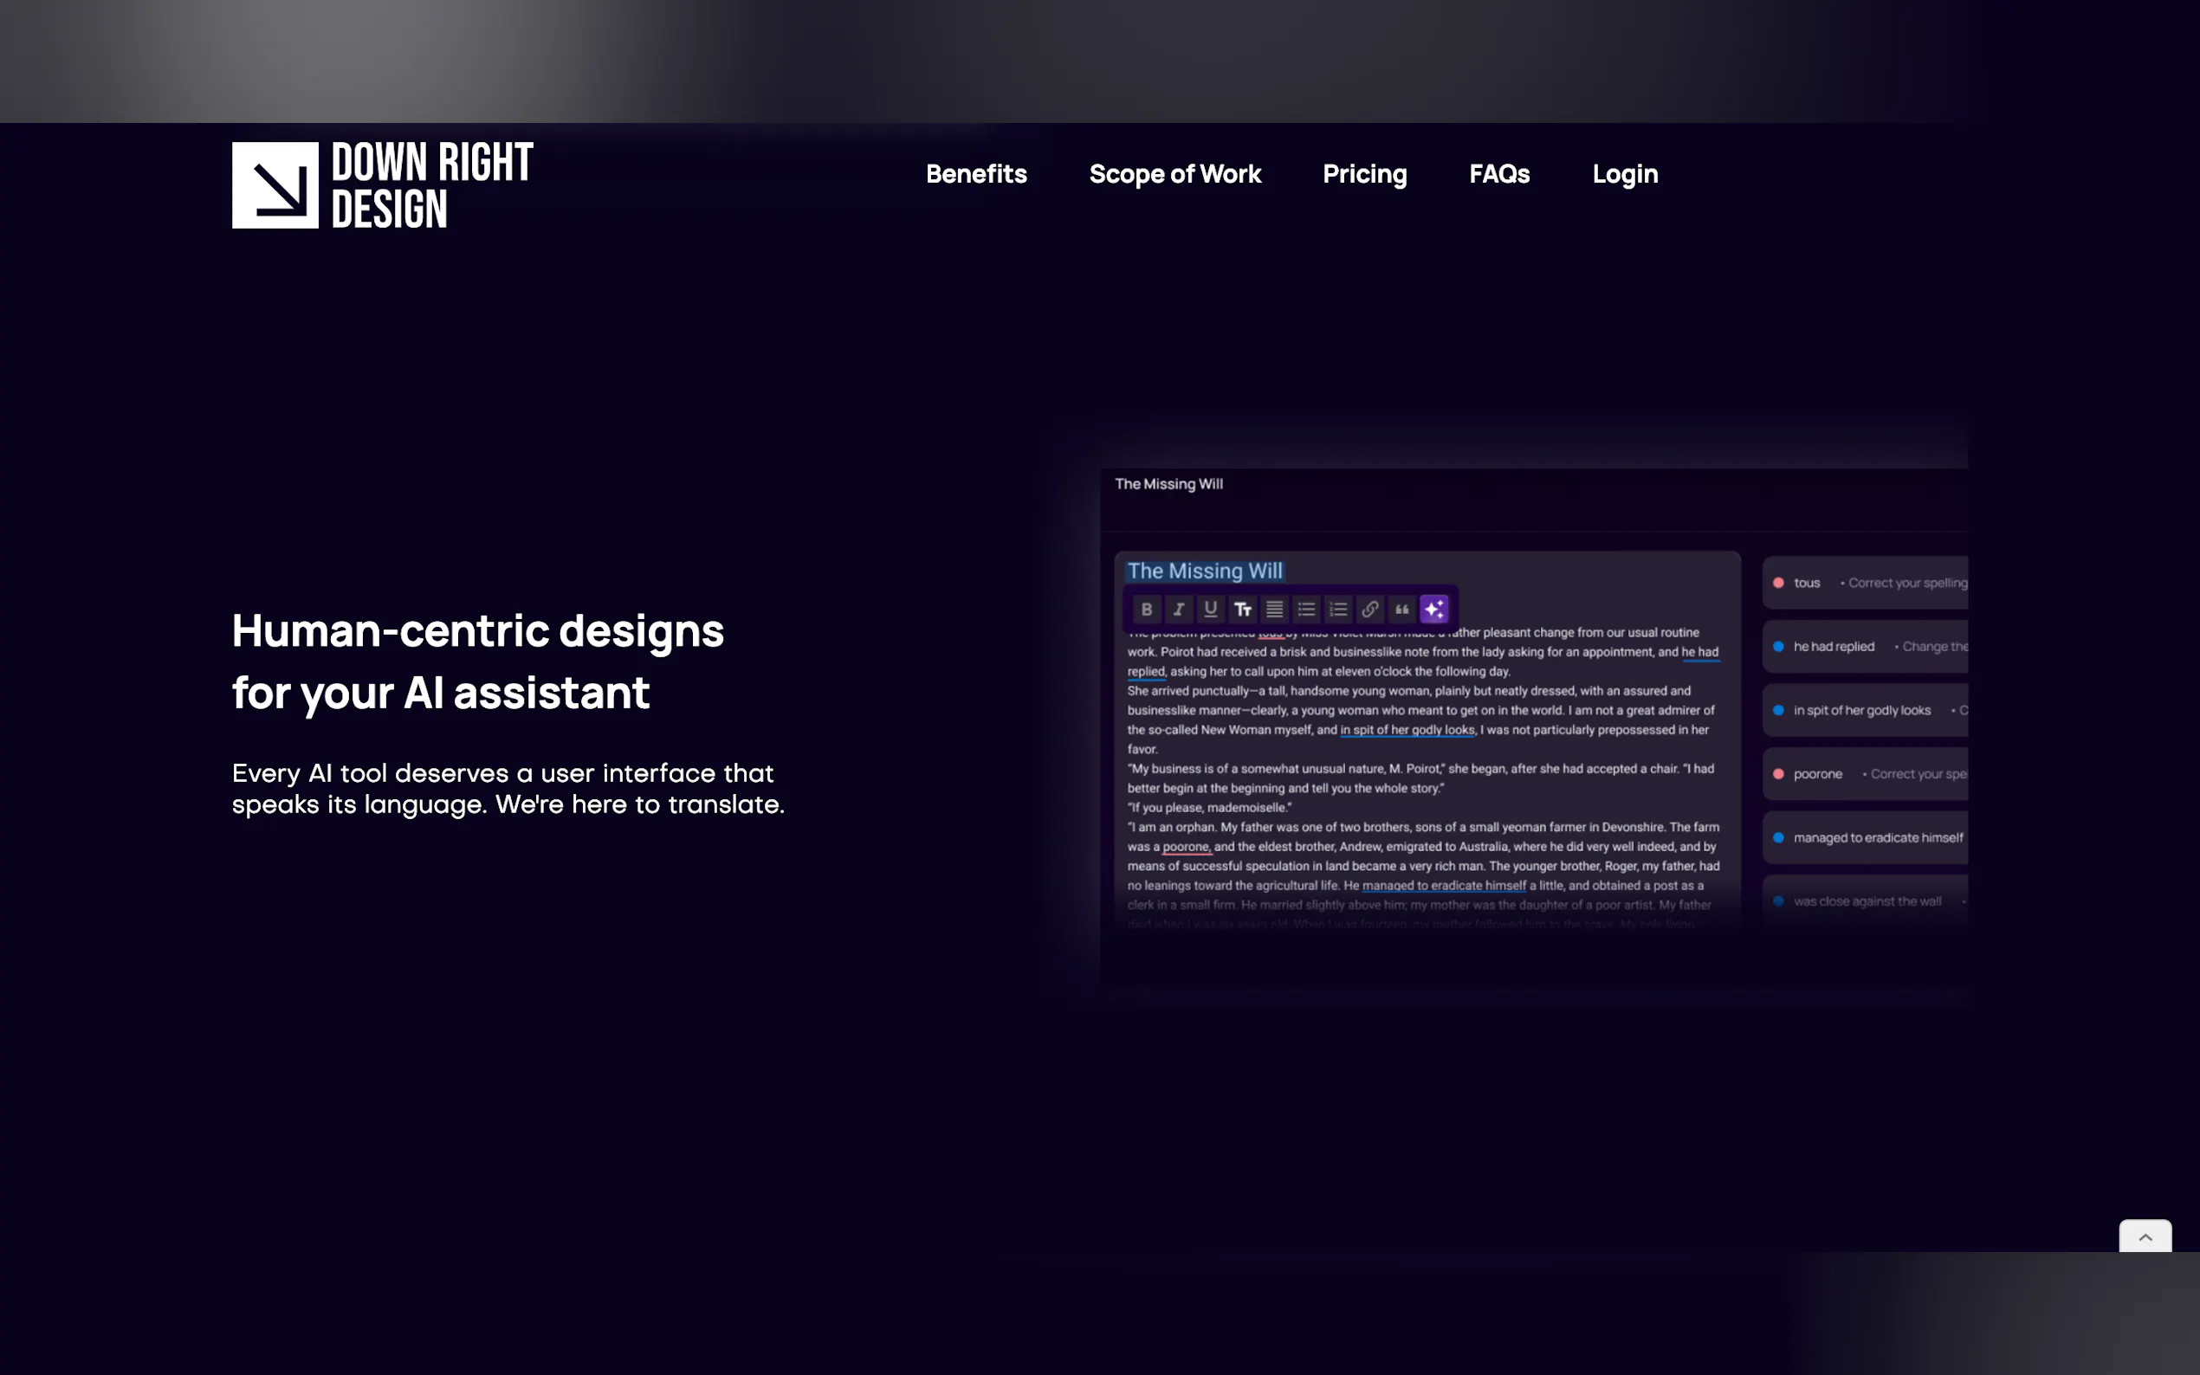This screenshot has height=1375, width=2200.
Task: Click the Bold formatting icon
Action: pyautogui.click(x=1146, y=610)
